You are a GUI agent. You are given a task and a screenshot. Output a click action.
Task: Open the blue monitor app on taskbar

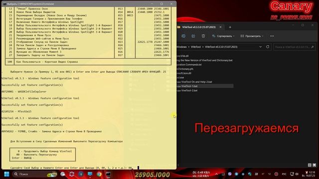click(90, 174)
